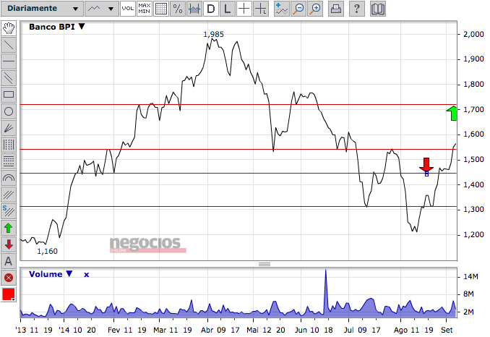
Task: Select the diagonal trend line tool
Action: 9,45
